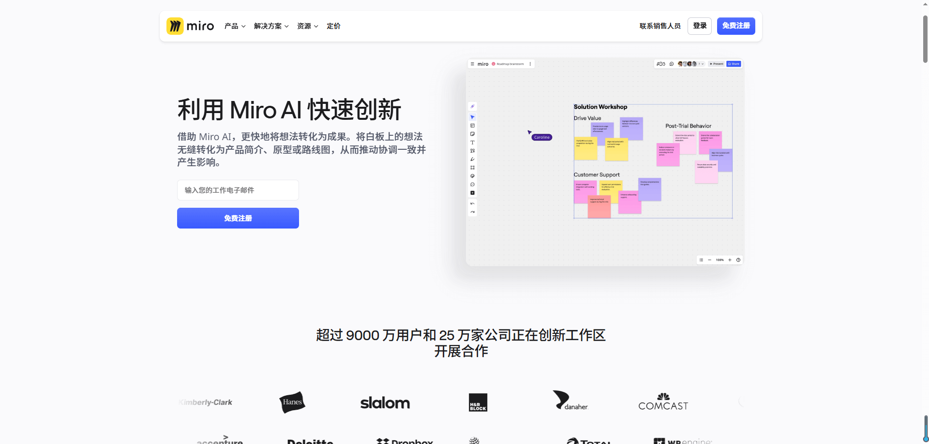Viewport: 929px width, 444px height.
Task: Click the Comcast logo
Action: 663,402
